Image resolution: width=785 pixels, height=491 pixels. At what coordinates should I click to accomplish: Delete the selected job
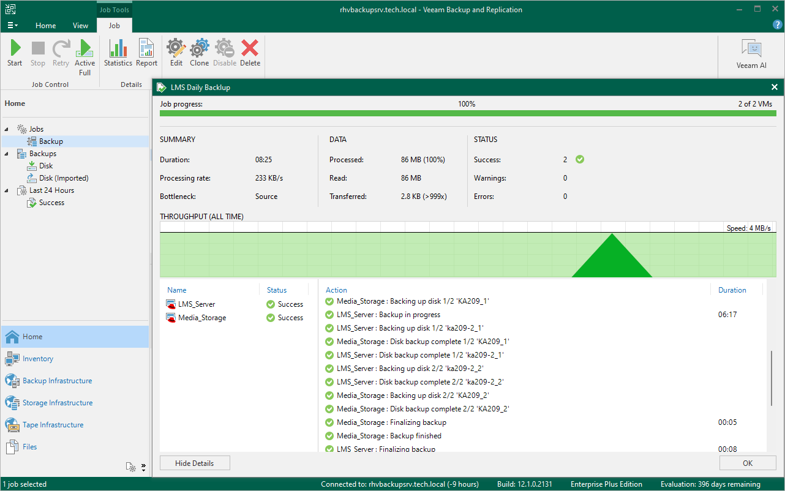pos(250,53)
